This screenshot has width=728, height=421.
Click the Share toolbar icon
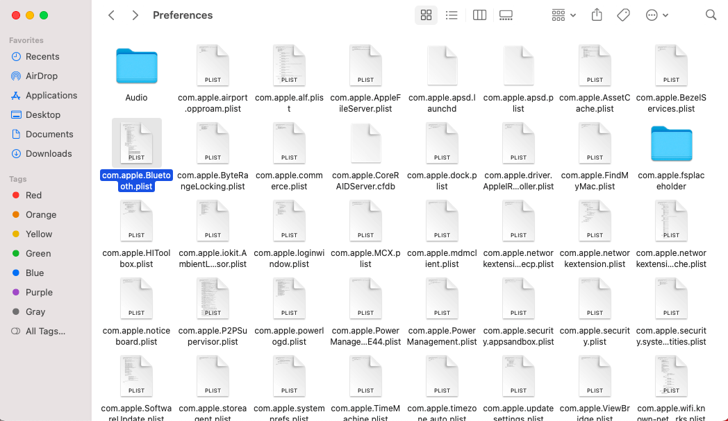[597, 15]
